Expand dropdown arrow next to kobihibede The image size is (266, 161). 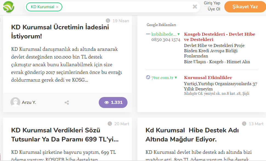tap(179, 34)
